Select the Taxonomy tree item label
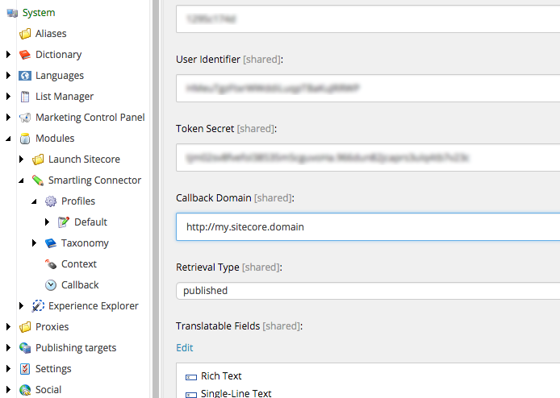 click(x=85, y=243)
